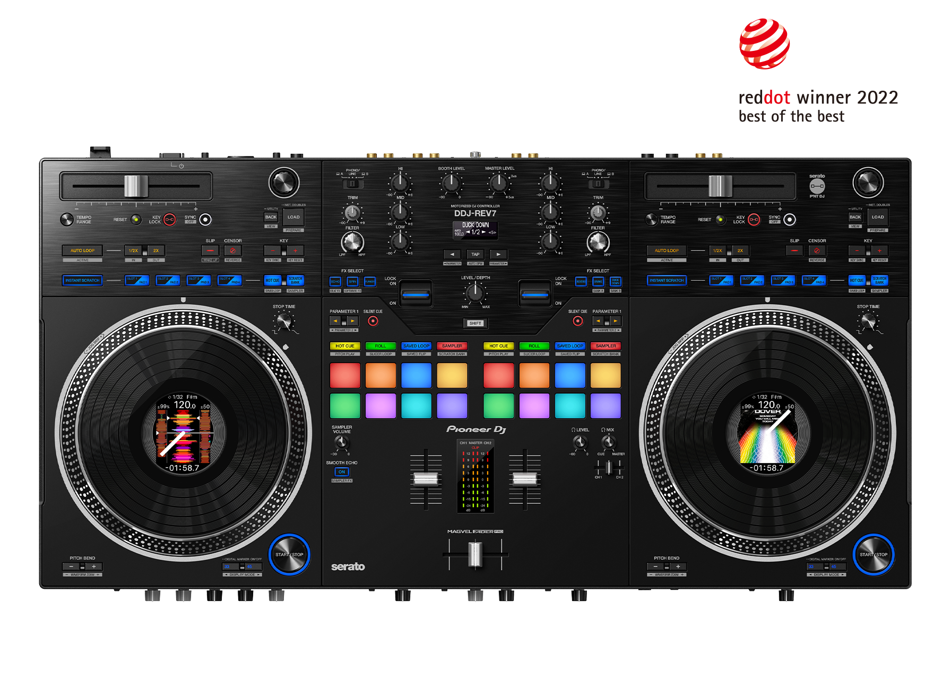The width and height of the screenshot is (951, 698).
Task: Flip the left Phono/Line input switch
Action: coord(352,184)
